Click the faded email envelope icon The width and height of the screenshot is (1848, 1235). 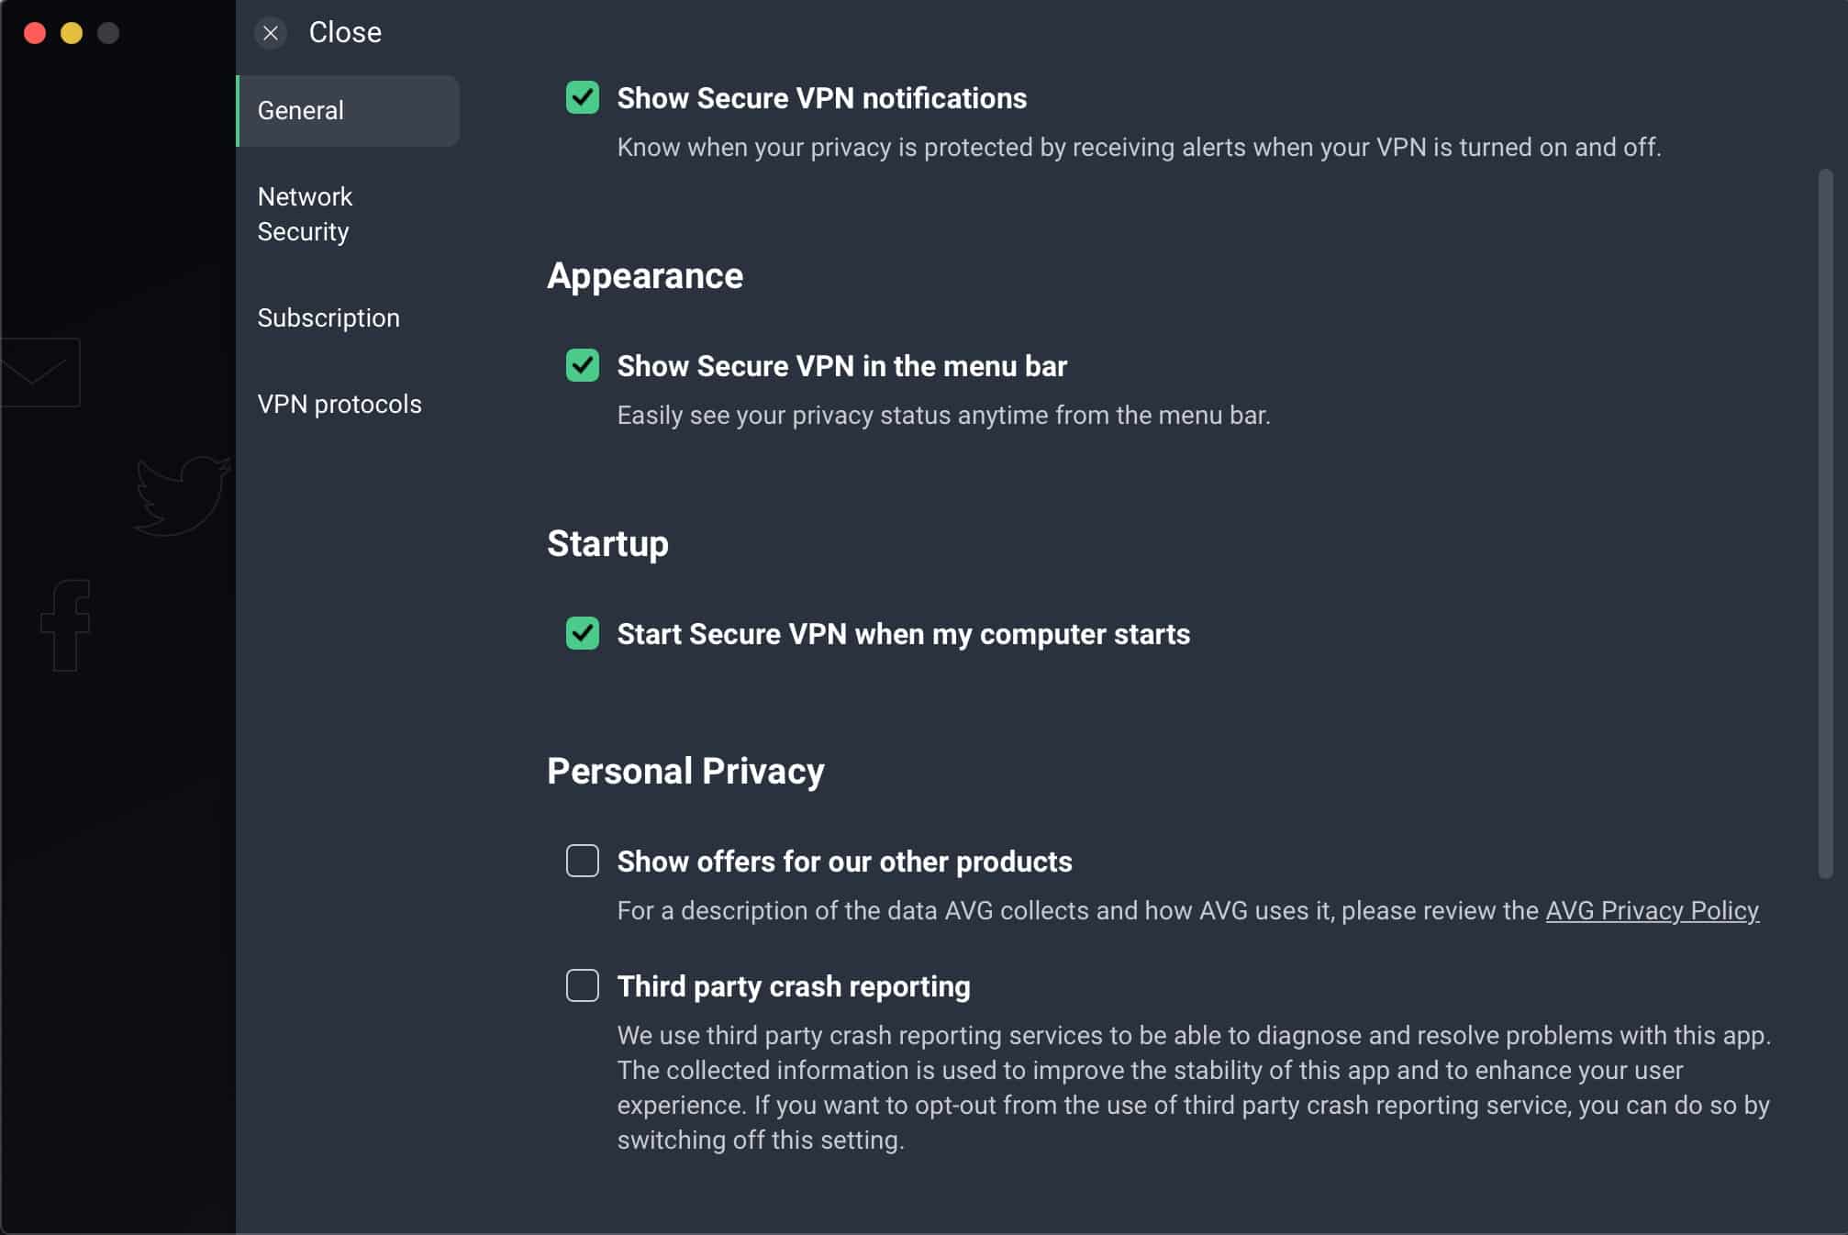click(39, 373)
